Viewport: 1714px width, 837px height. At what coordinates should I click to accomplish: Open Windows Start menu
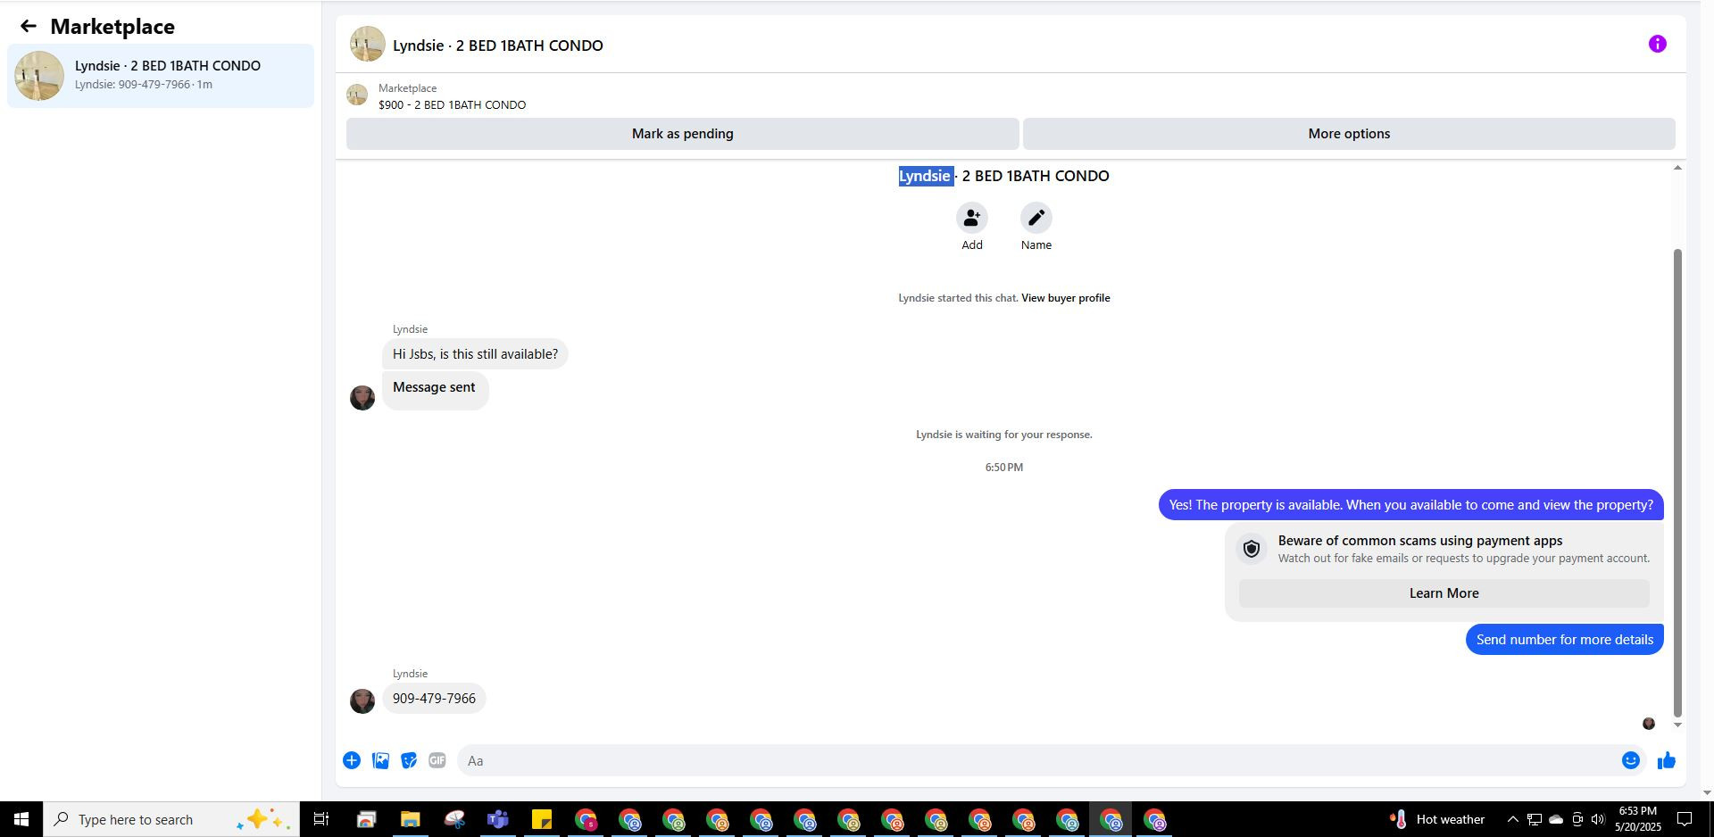(x=21, y=819)
